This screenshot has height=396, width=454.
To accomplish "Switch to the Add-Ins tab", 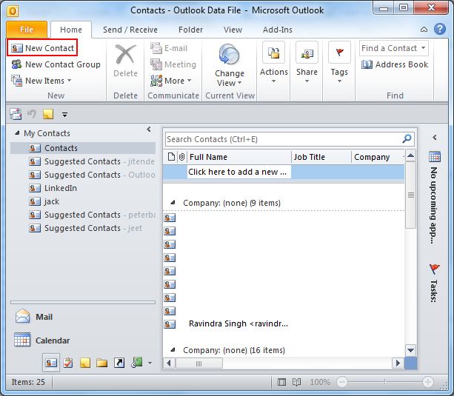I will [278, 30].
